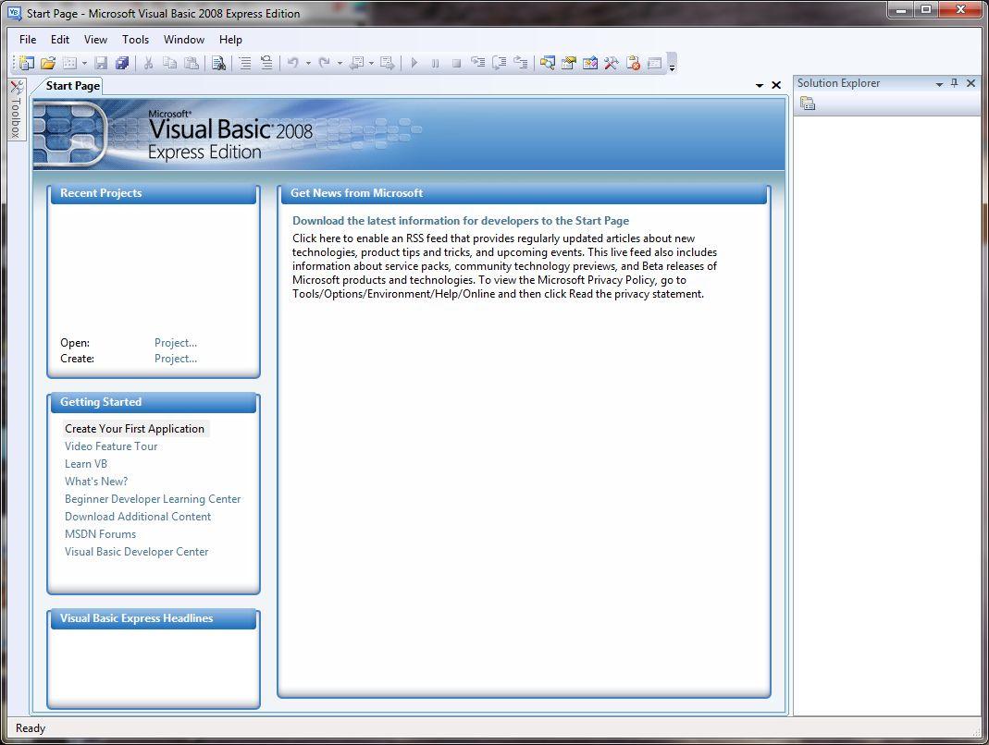Click the Stop Debugging square icon
The height and width of the screenshot is (745, 989).
(457, 63)
